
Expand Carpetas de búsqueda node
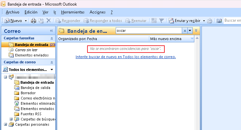click(x=11, y=119)
